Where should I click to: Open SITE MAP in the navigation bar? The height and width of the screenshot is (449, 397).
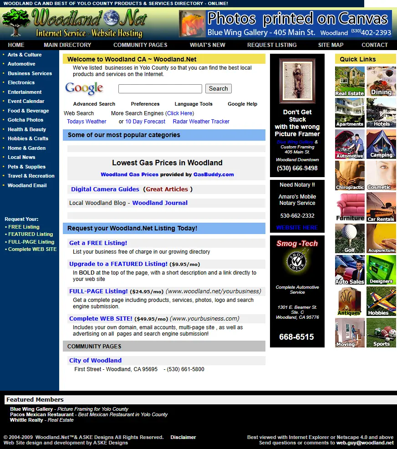(x=331, y=45)
